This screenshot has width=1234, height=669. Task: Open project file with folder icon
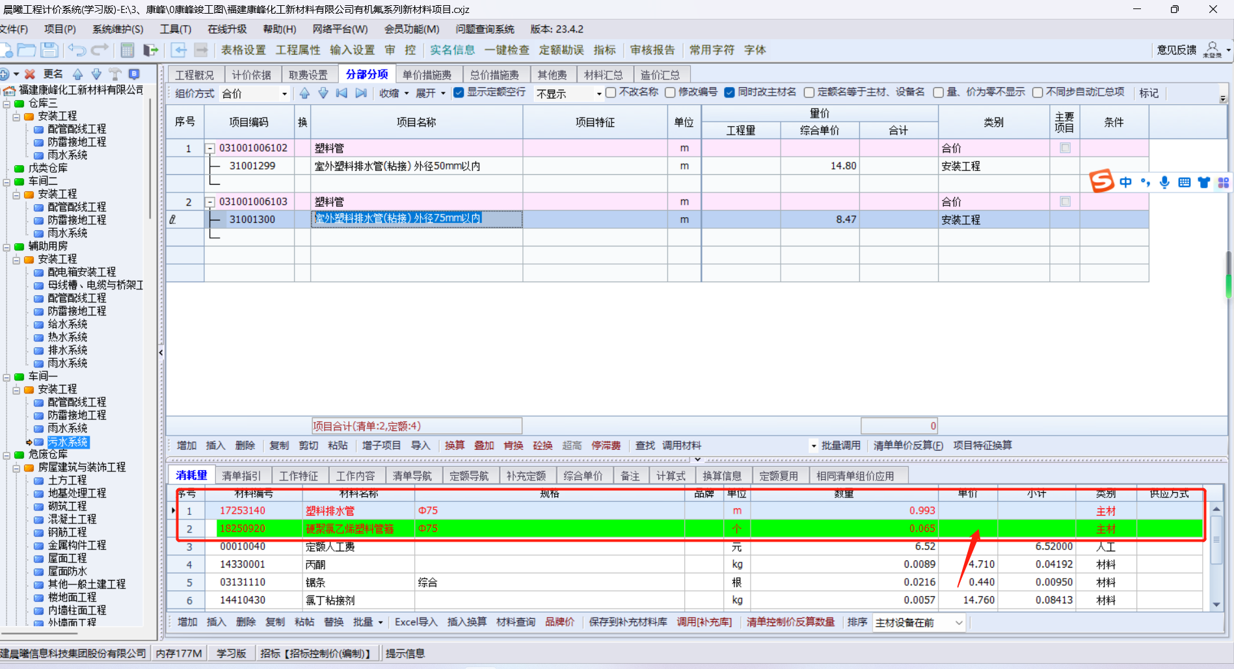click(27, 50)
